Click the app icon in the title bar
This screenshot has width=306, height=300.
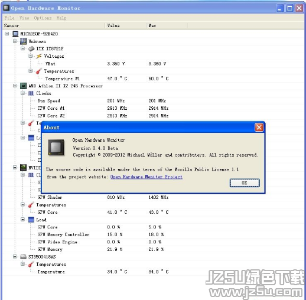tap(6, 8)
